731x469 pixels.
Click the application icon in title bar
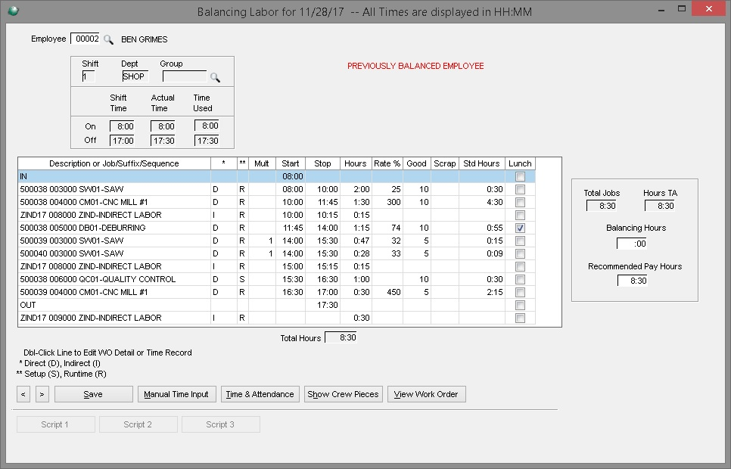[x=13, y=11]
